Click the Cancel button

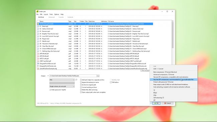tap(168, 103)
